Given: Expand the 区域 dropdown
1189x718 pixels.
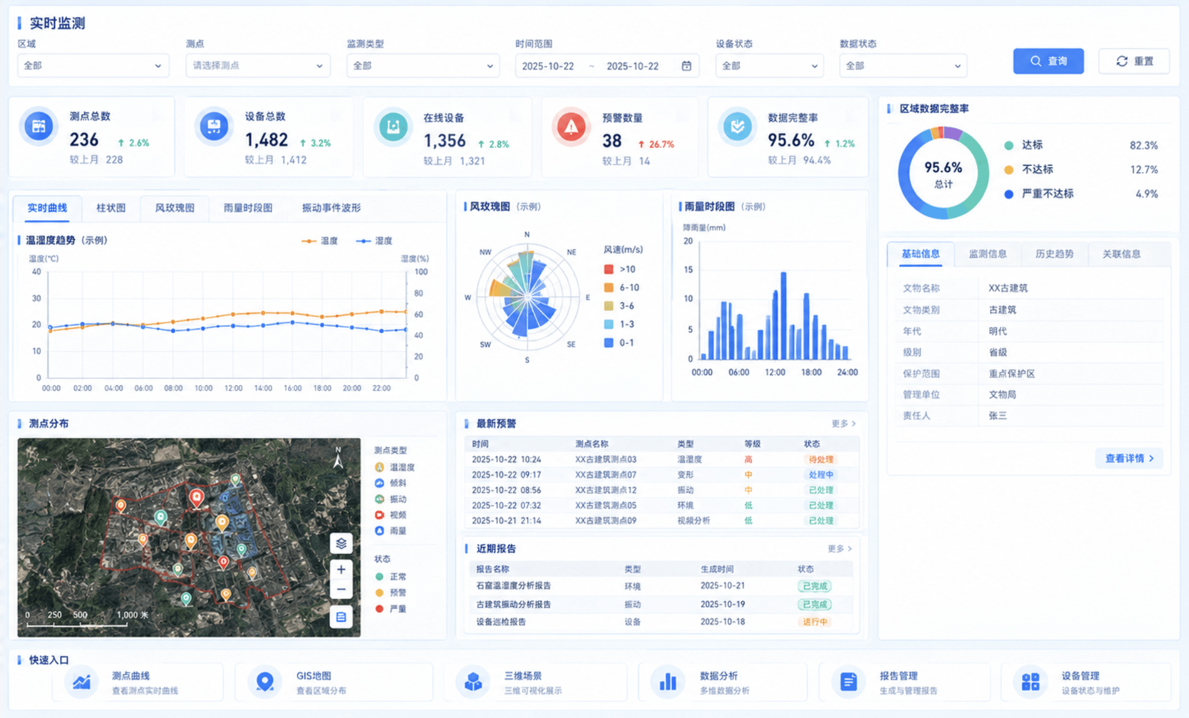Looking at the screenshot, I should pos(93,66).
